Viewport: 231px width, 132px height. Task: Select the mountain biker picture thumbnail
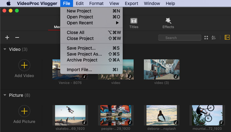(207, 115)
